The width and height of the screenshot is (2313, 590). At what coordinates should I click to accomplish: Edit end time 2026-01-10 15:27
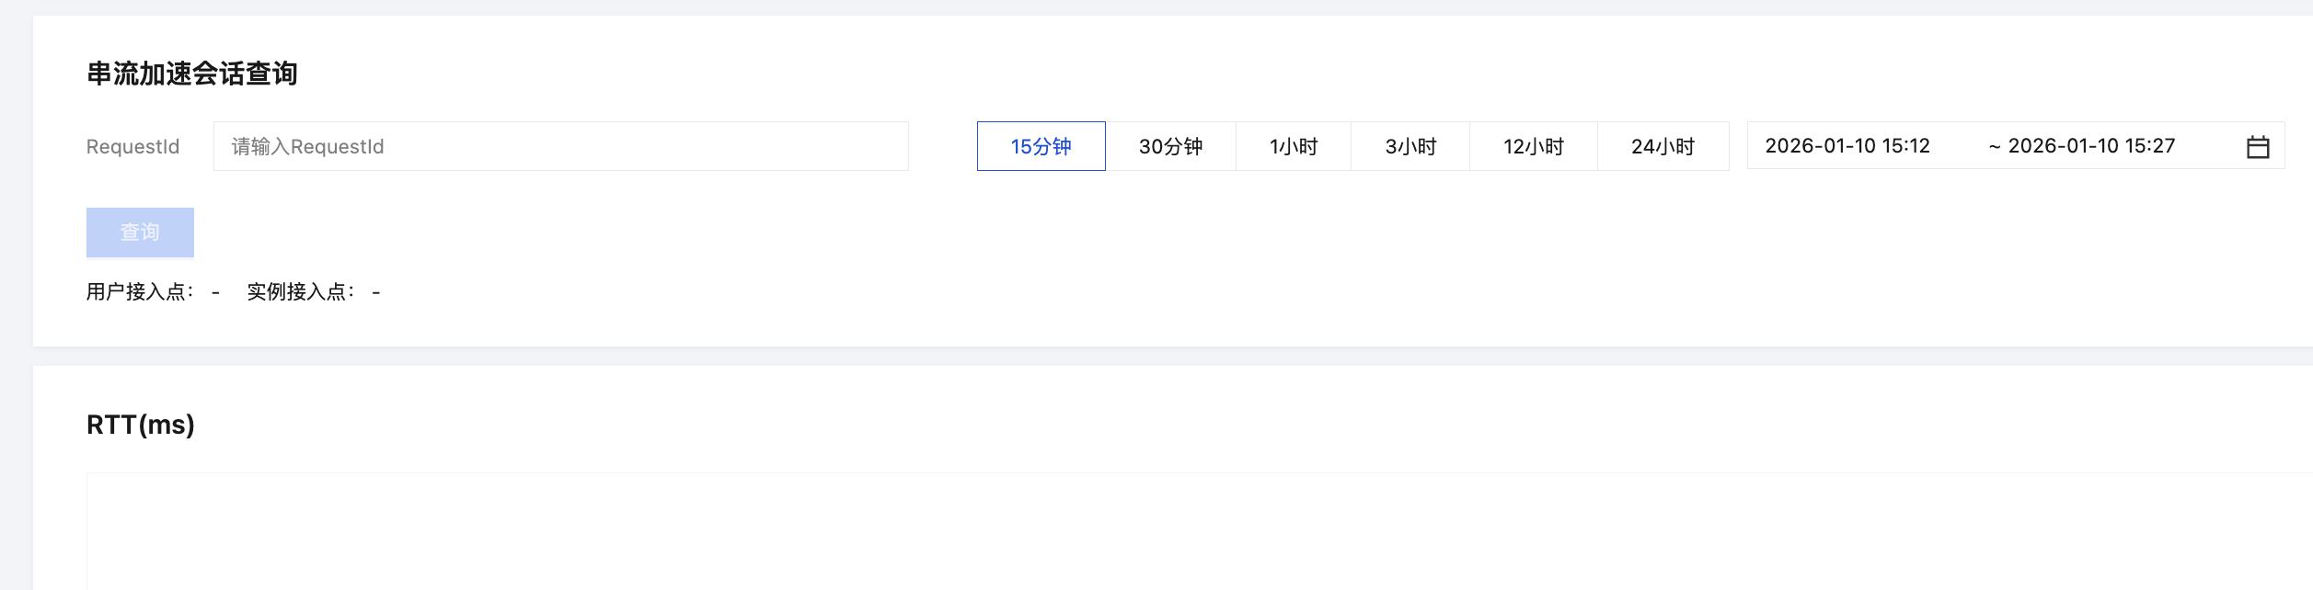(2090, 146)
